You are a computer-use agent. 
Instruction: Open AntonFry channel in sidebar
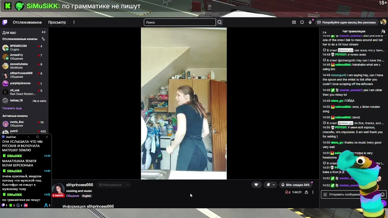click(x=24, y=57)
